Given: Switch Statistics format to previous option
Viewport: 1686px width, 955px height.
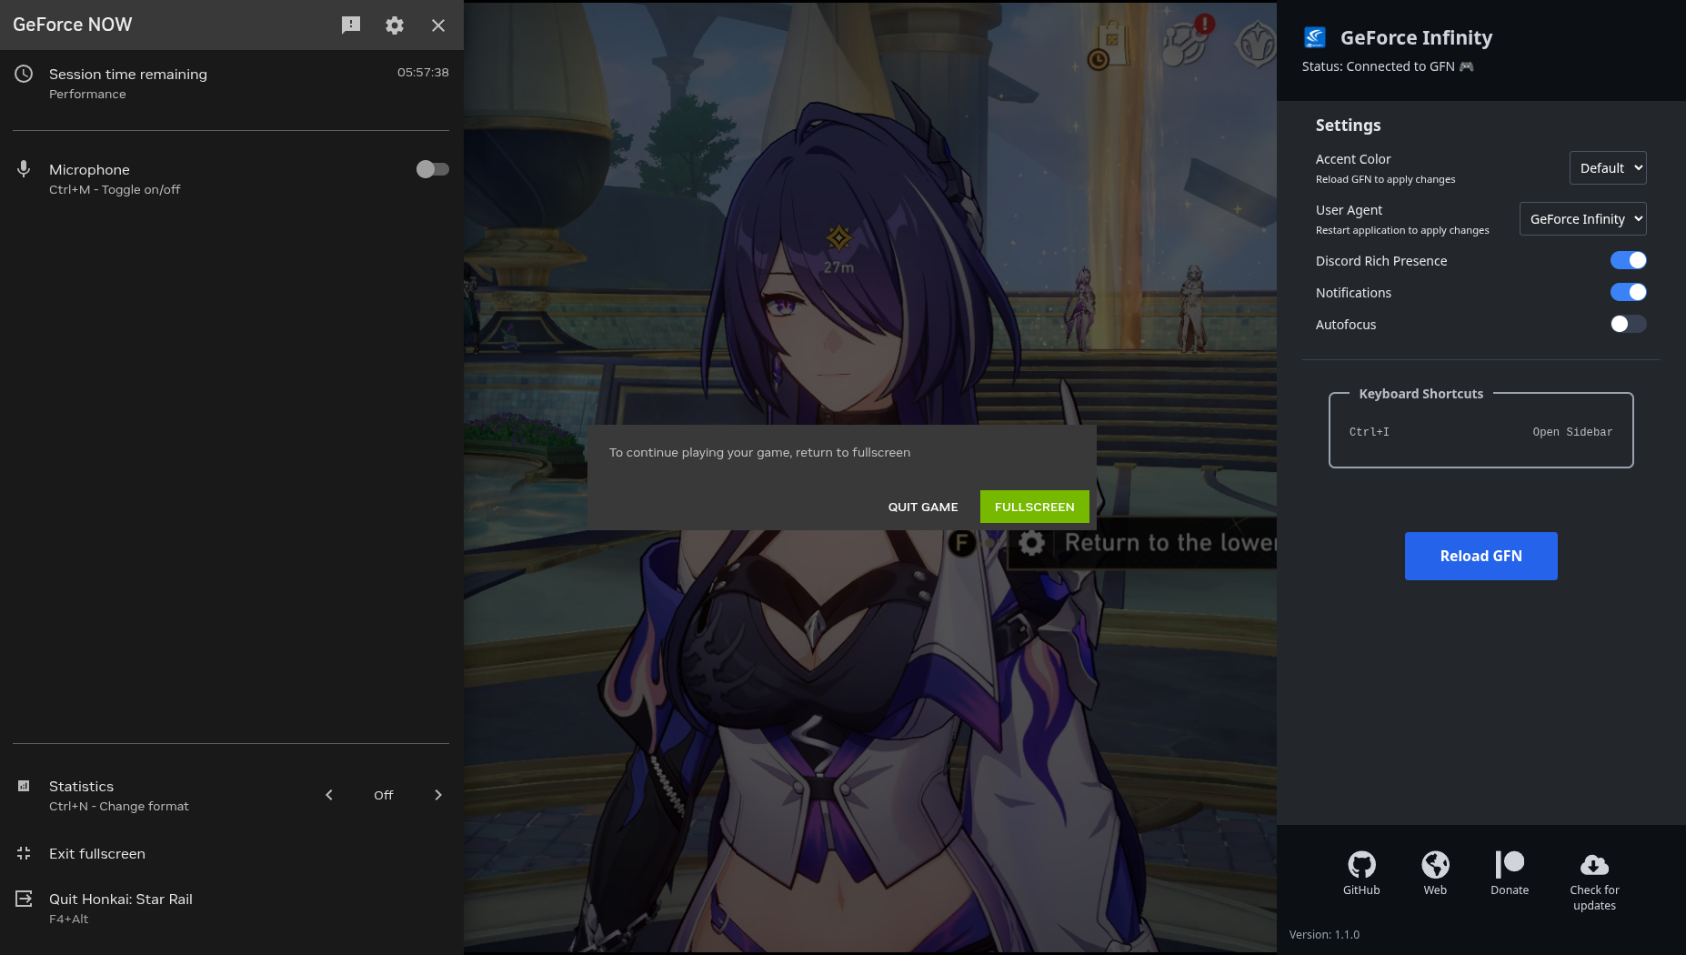Looking at the screenshot, I should [x=329, y=795].
